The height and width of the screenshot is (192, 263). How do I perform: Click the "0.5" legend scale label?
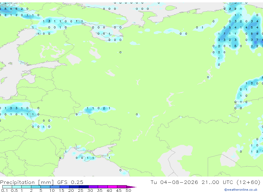[x=14, y=190]
